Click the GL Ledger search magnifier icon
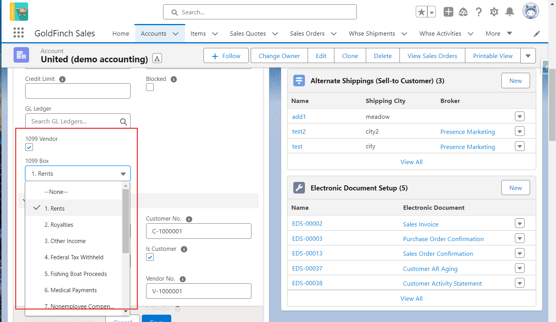The width and height of the screenshot is (556, 322). pos(124,122)
